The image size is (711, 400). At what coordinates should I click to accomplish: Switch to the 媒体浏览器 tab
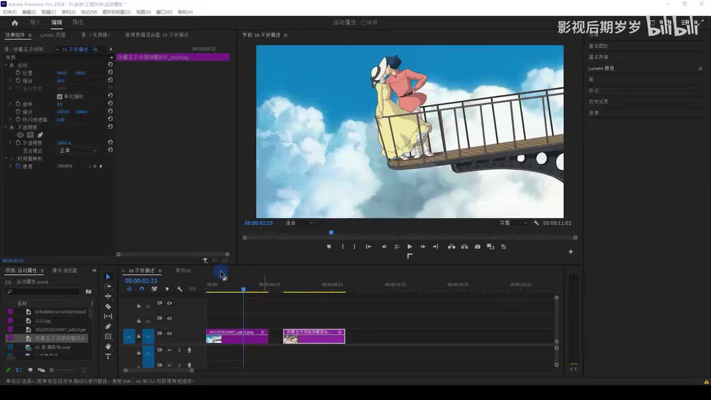(x=64, y=271)
